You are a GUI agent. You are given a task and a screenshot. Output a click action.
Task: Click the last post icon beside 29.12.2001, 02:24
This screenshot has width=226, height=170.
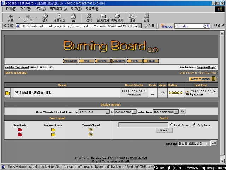tap(187, 93)
